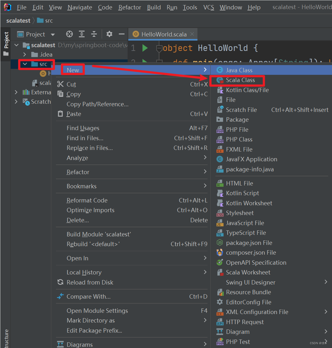The width and height of the screenshot is (332, 348).
Task: Open the Window menu
Action: click(x=231, y=7)
